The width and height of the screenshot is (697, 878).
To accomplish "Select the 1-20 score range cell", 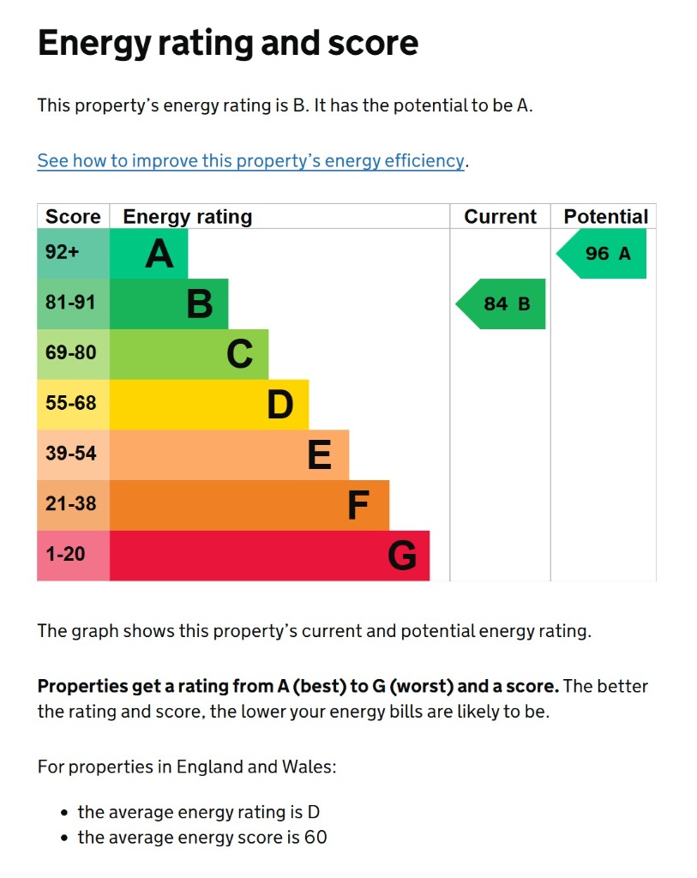I will 74,555.
